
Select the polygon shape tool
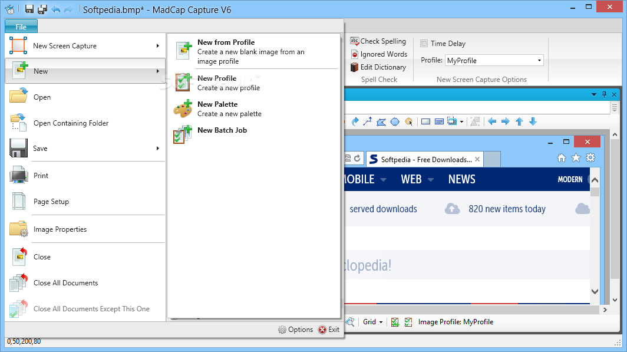point(381,121)
